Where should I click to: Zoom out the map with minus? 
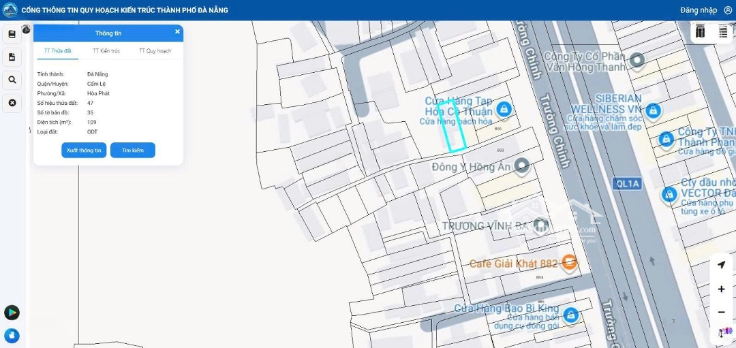click(722, 312)
